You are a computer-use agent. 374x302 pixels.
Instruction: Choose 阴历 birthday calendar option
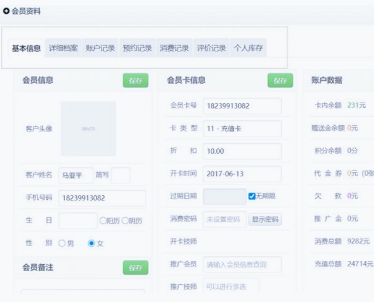pyautogui.click(x=124, y=220)
